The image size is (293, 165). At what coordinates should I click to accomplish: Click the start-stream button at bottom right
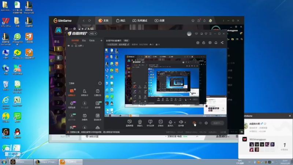click(x=217, y=123)
